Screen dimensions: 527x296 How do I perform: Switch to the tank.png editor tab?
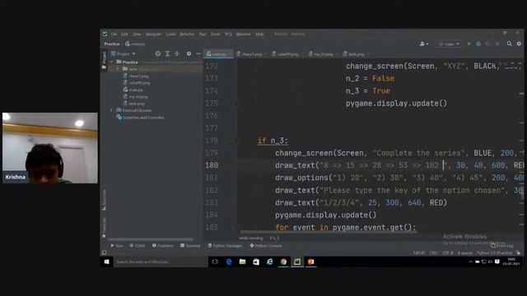click(356, 54)
